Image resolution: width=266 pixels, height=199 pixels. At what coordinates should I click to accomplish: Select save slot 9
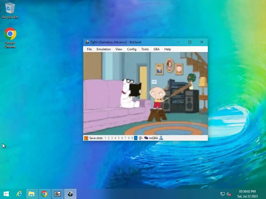click(132, 138)
